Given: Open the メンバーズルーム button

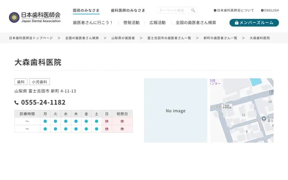Looking at the screenshot, I should tap(254, 22).
